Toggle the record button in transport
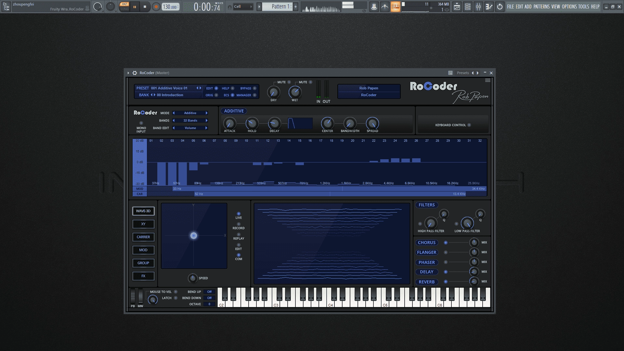 coord(156,6)
